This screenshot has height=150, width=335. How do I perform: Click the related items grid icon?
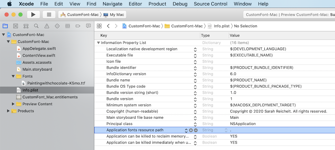(99, 26)
